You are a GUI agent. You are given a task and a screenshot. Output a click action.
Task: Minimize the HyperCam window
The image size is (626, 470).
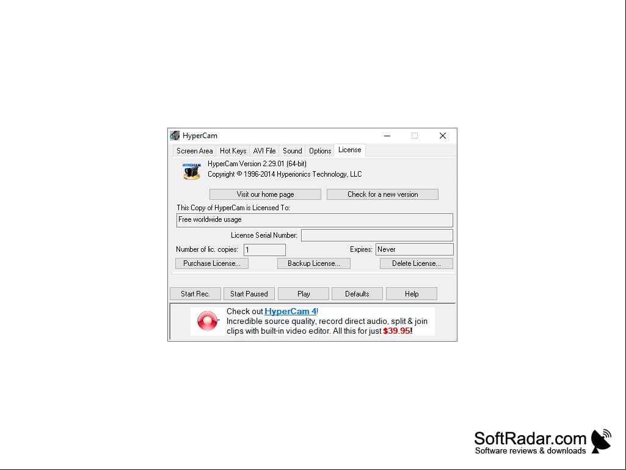click(x=387, y=136)
